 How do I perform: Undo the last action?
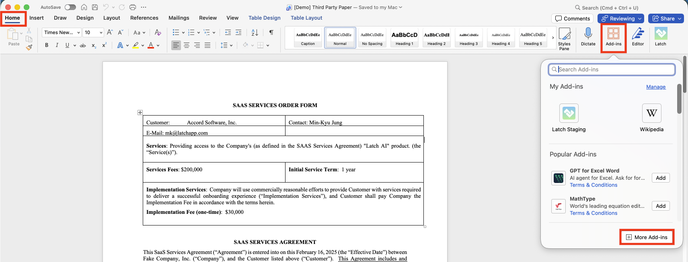(x=106, y=7)
